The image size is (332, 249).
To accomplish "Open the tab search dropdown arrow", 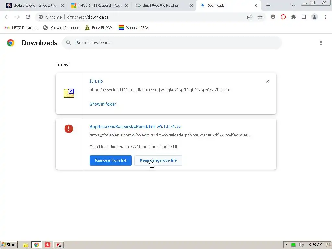I will tap(293, 6).
